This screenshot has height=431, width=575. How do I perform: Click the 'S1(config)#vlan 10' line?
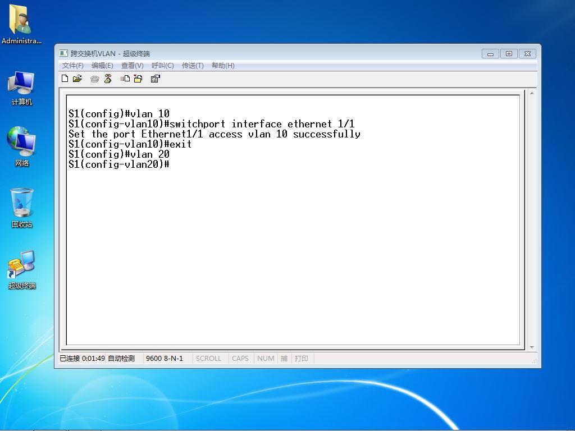(x=119, y=113)
